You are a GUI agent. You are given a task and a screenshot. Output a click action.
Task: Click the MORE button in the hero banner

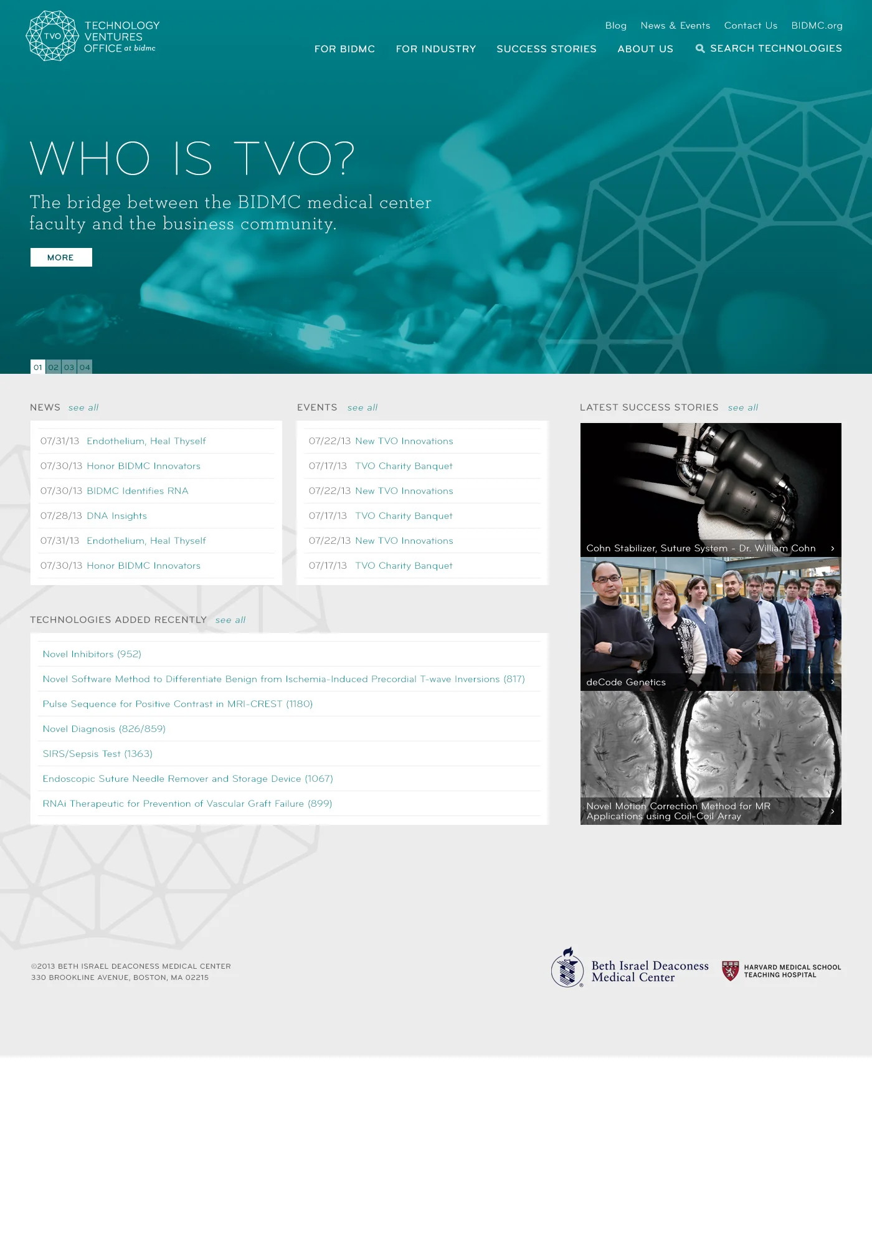[61, 257]
